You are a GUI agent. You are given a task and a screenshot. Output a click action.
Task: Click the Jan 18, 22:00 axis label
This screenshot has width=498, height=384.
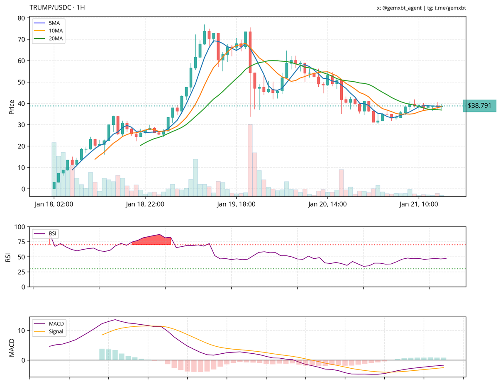tap(145, 204)
